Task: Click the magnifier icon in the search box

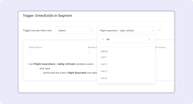Action: (103, 39)
